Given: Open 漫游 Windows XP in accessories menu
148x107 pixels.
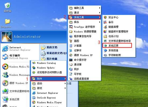Looking at the screenshot, I should (x=84, y=55).
